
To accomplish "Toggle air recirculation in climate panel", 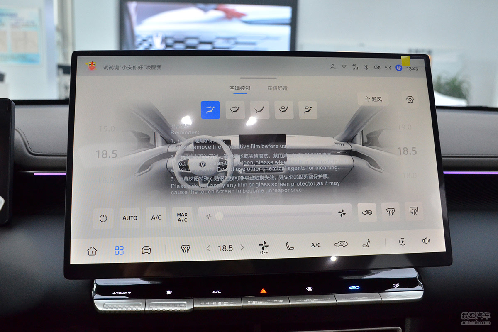I will [x=367, y=212].
